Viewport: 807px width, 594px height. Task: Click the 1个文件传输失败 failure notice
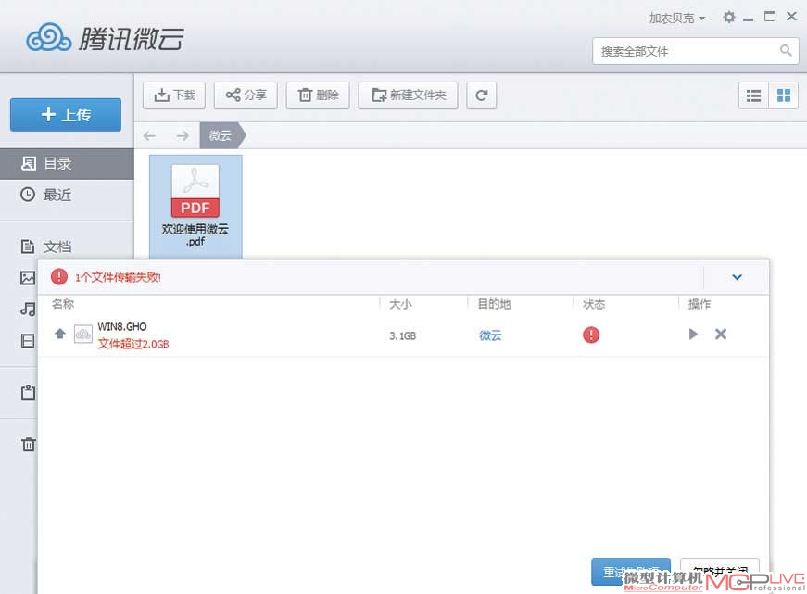pos(118,277)
